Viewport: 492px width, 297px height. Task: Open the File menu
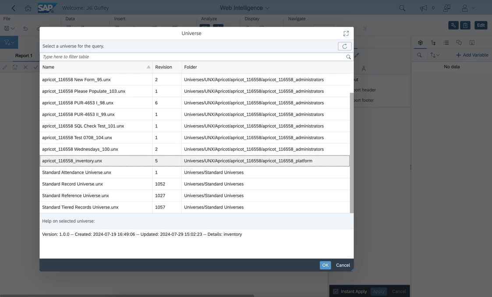[x=7, y=19]
